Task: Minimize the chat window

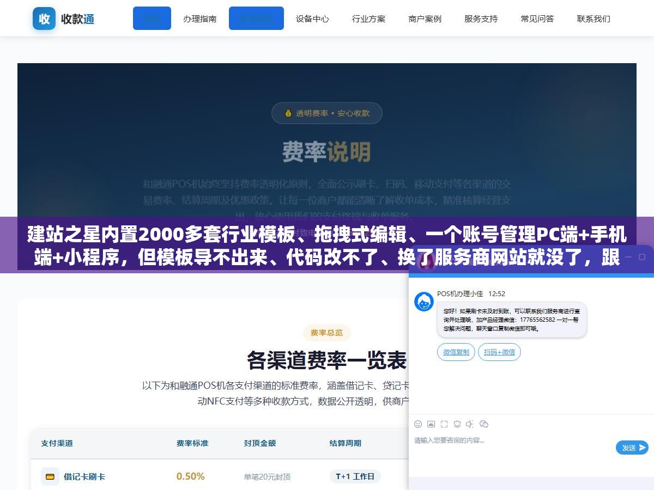Action: (x=628, y=256)
